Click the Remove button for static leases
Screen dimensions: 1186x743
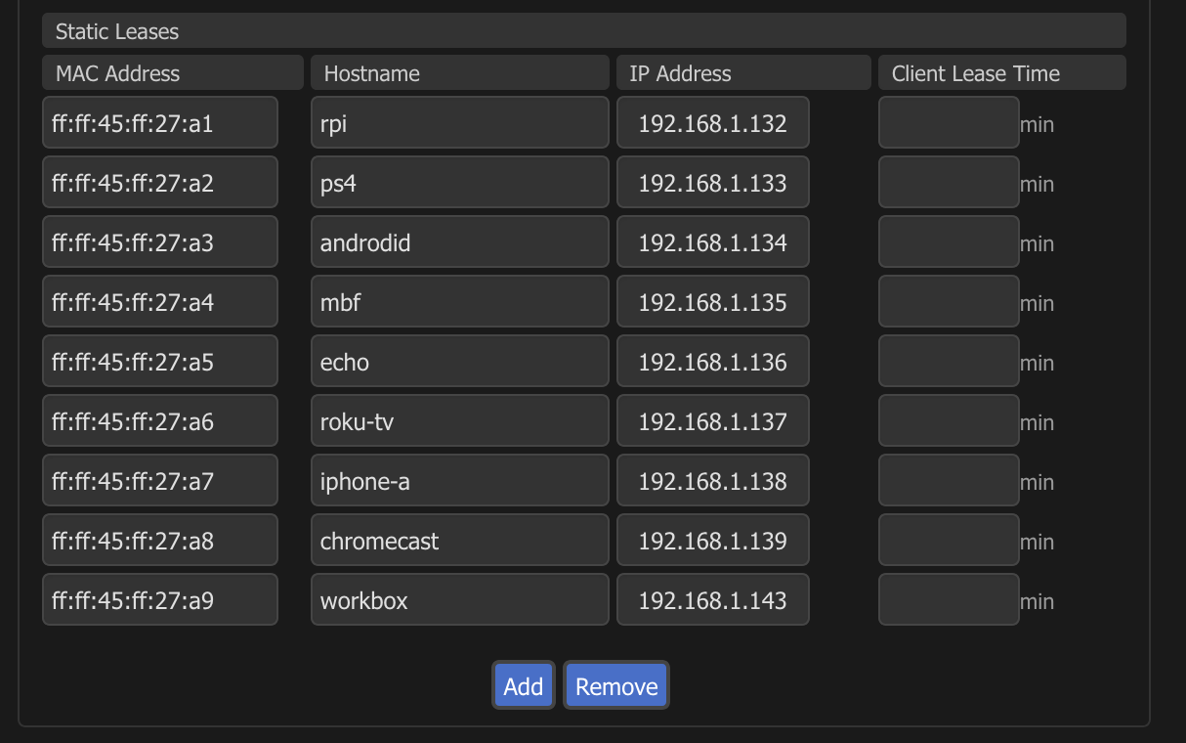click(x=616, y=685)
